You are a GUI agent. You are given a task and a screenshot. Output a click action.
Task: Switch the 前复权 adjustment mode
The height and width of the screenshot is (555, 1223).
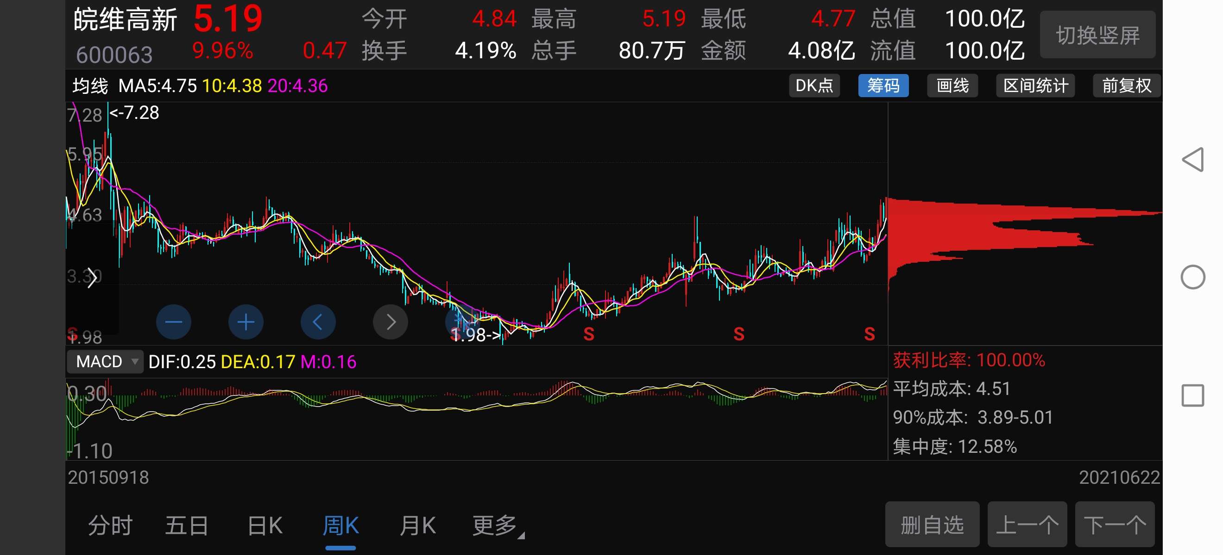pyautogui.click(x=1127, y=86)
